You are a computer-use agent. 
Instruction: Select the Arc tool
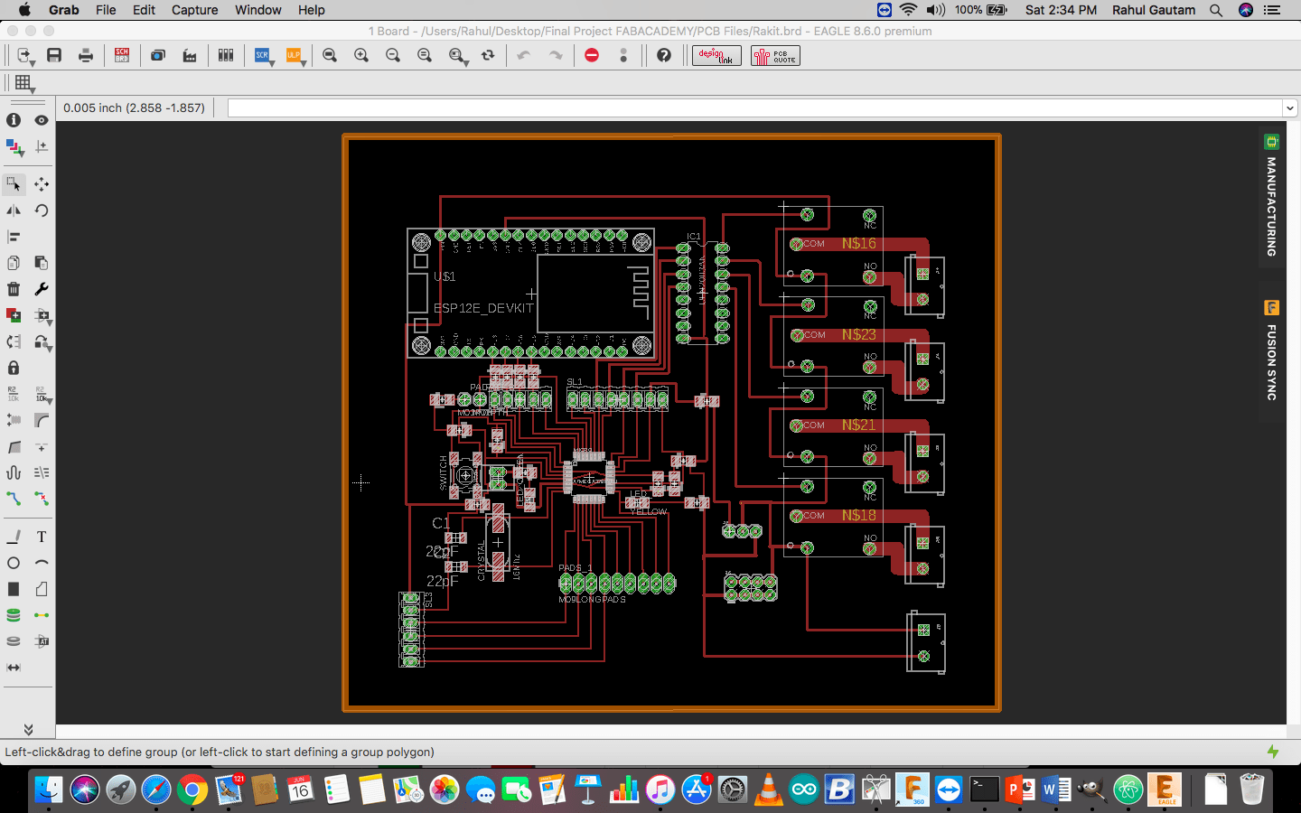[x=42, y=563]
